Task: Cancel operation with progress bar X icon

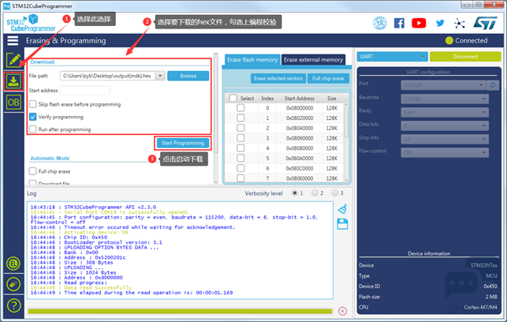Action: [x=342, y=311]
